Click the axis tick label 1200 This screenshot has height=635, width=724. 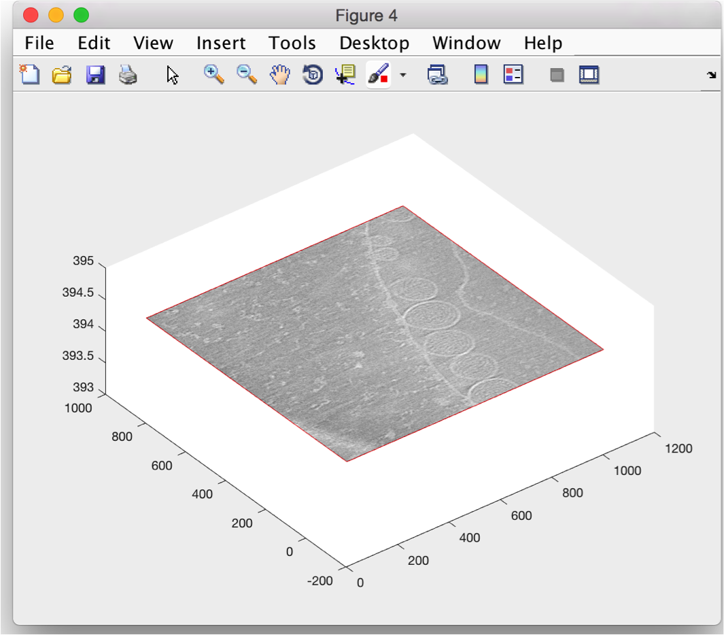tap(678, 449)
